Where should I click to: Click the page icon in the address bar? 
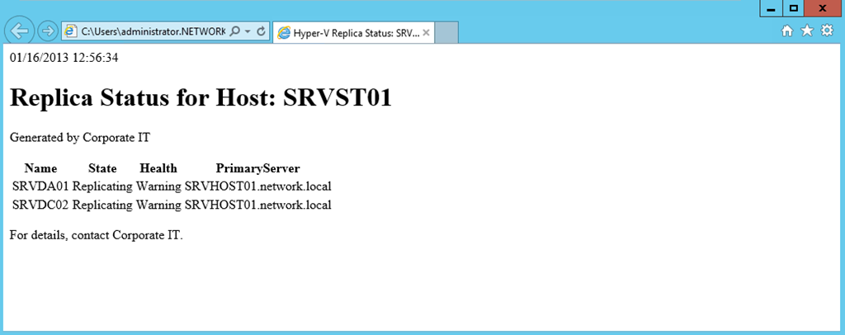[71, 31]
